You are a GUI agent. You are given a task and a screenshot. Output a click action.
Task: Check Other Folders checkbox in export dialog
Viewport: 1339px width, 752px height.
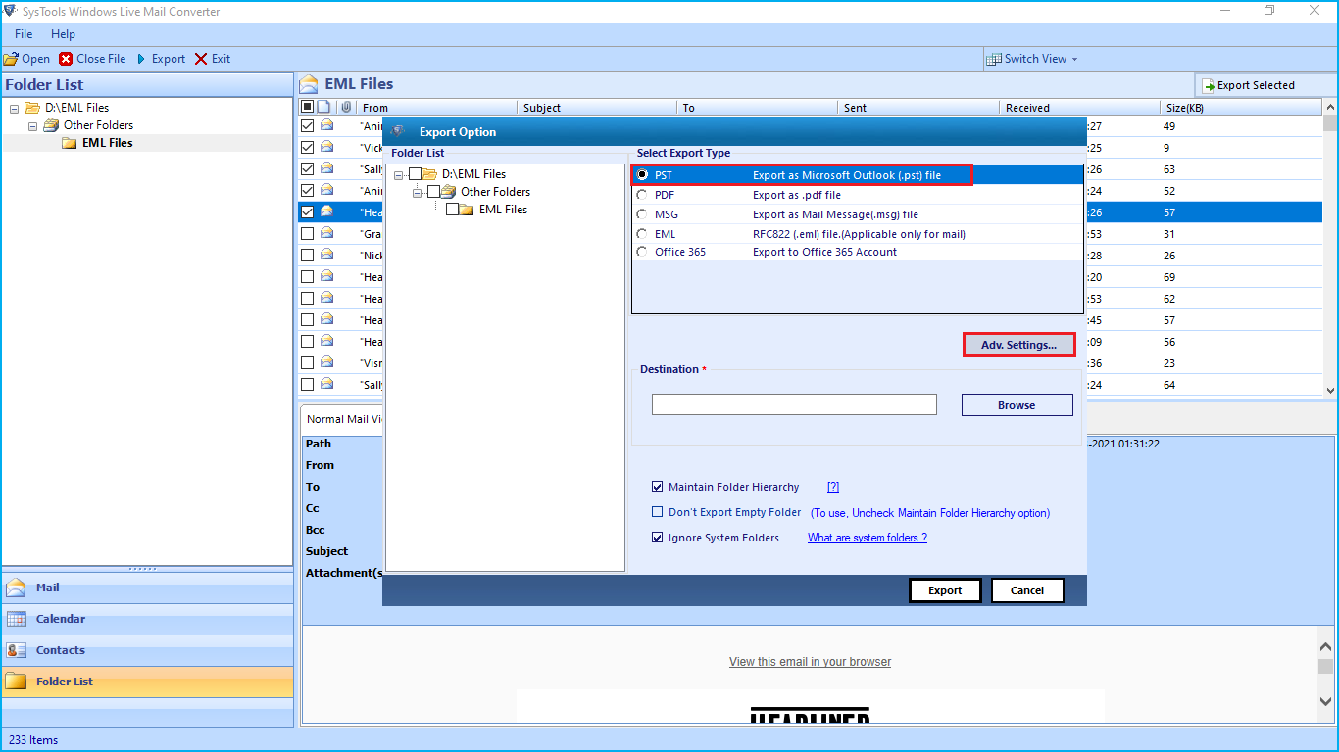click(x=433, y=192)
